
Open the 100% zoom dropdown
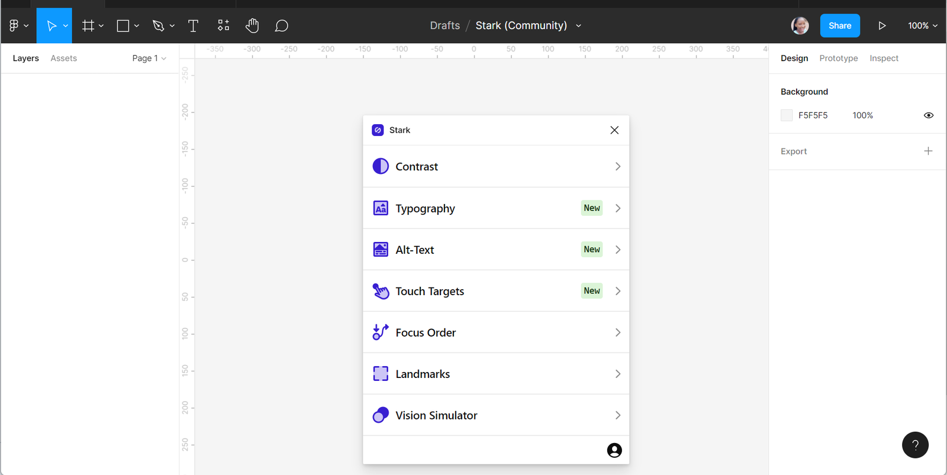(923, 25)
